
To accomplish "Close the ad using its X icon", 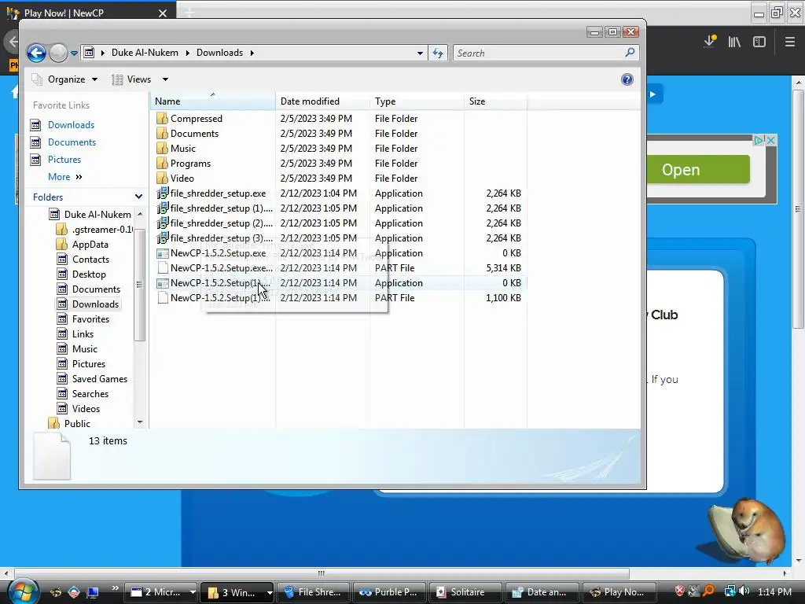I will [770, 140].
